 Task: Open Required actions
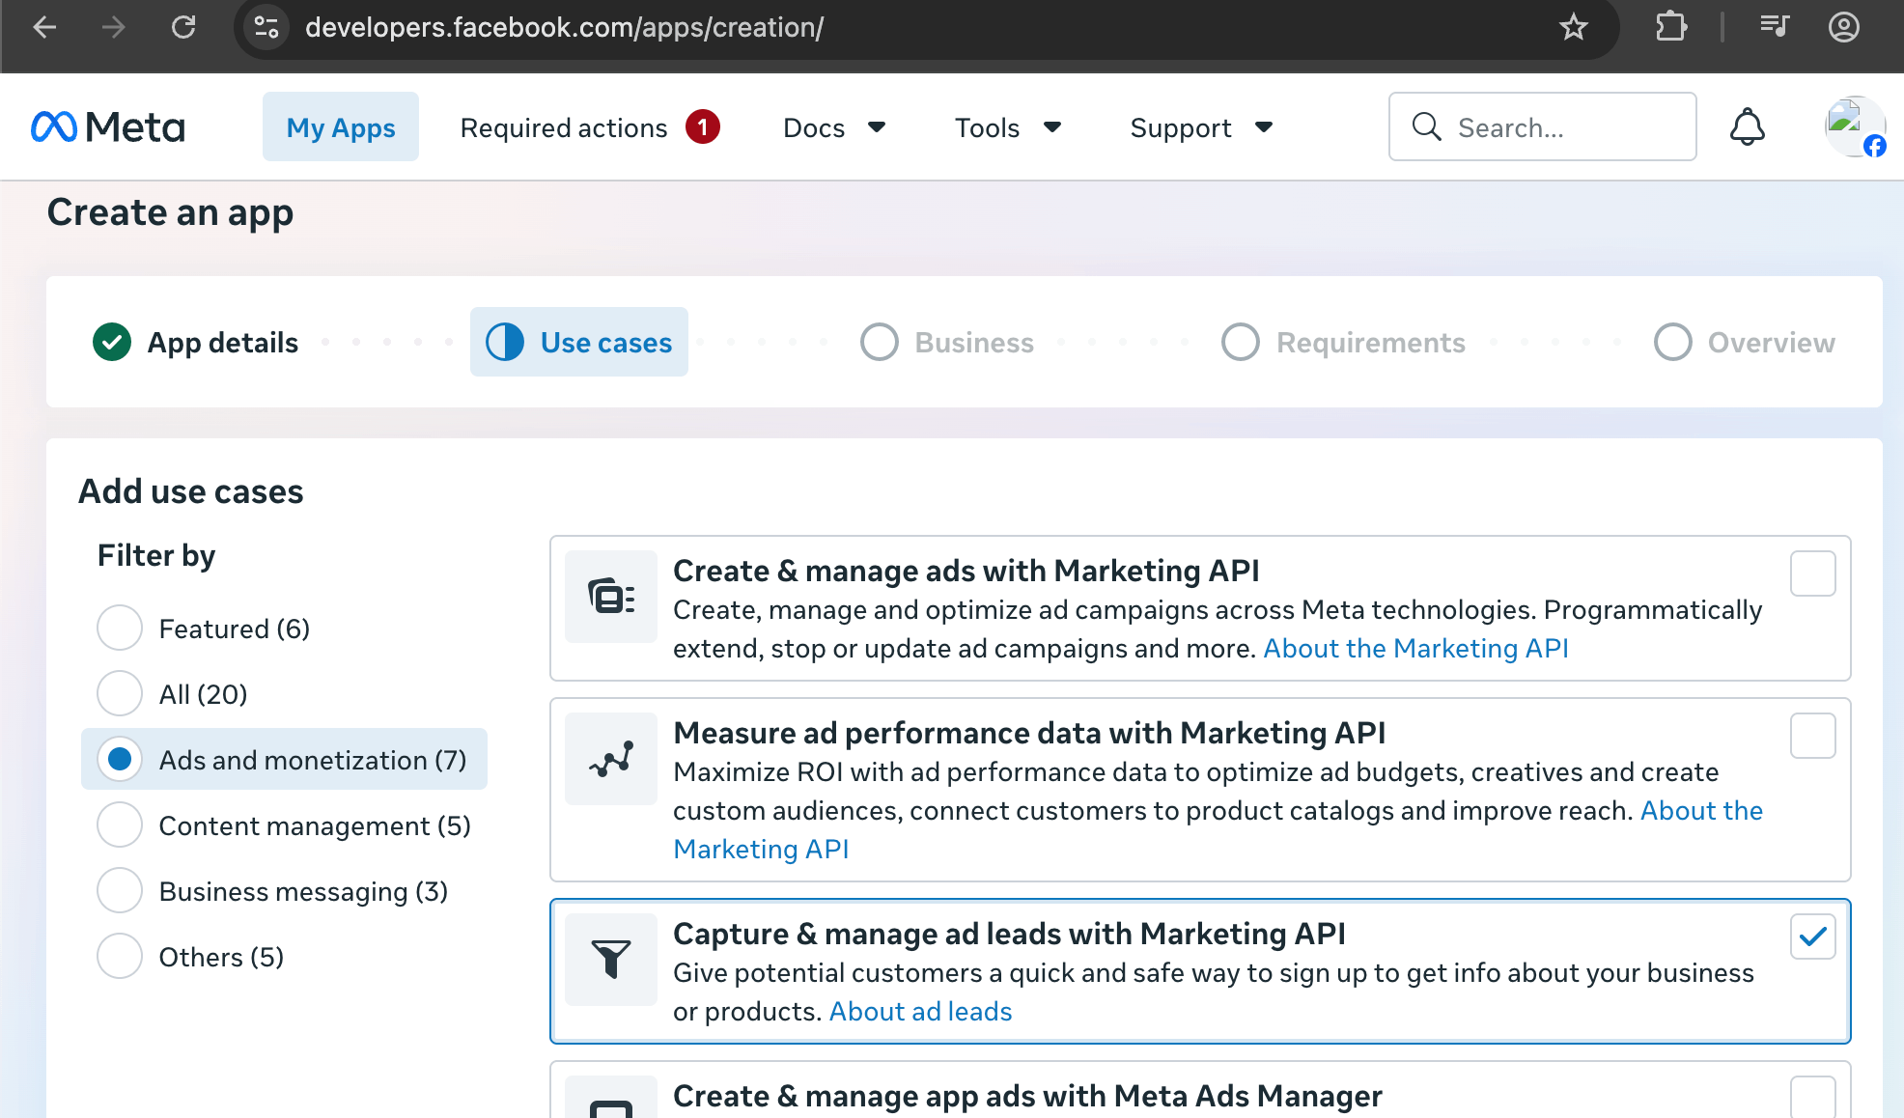coord(564,127)
